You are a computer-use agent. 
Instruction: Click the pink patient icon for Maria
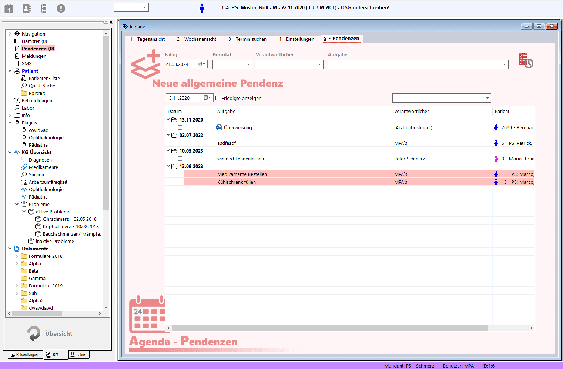(x=496, y=159)
